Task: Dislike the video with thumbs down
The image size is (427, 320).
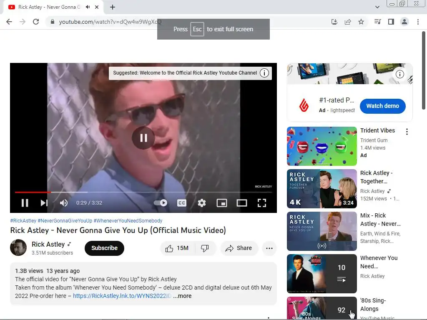Action: (205, 248)
